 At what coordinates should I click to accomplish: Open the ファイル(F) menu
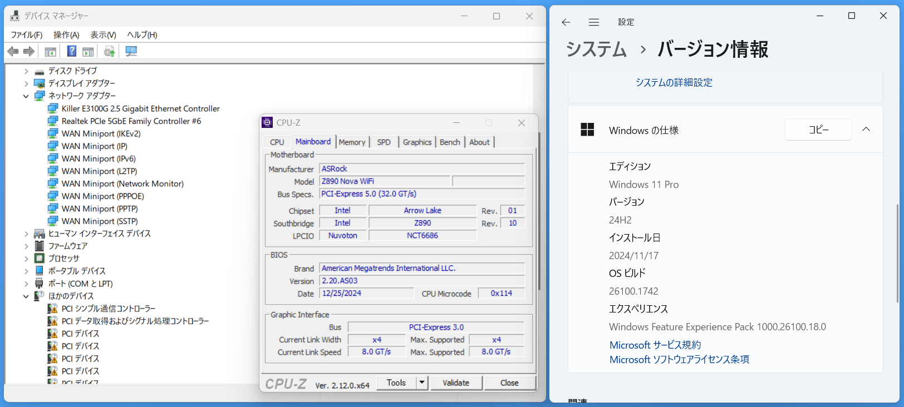click(27, 35)
